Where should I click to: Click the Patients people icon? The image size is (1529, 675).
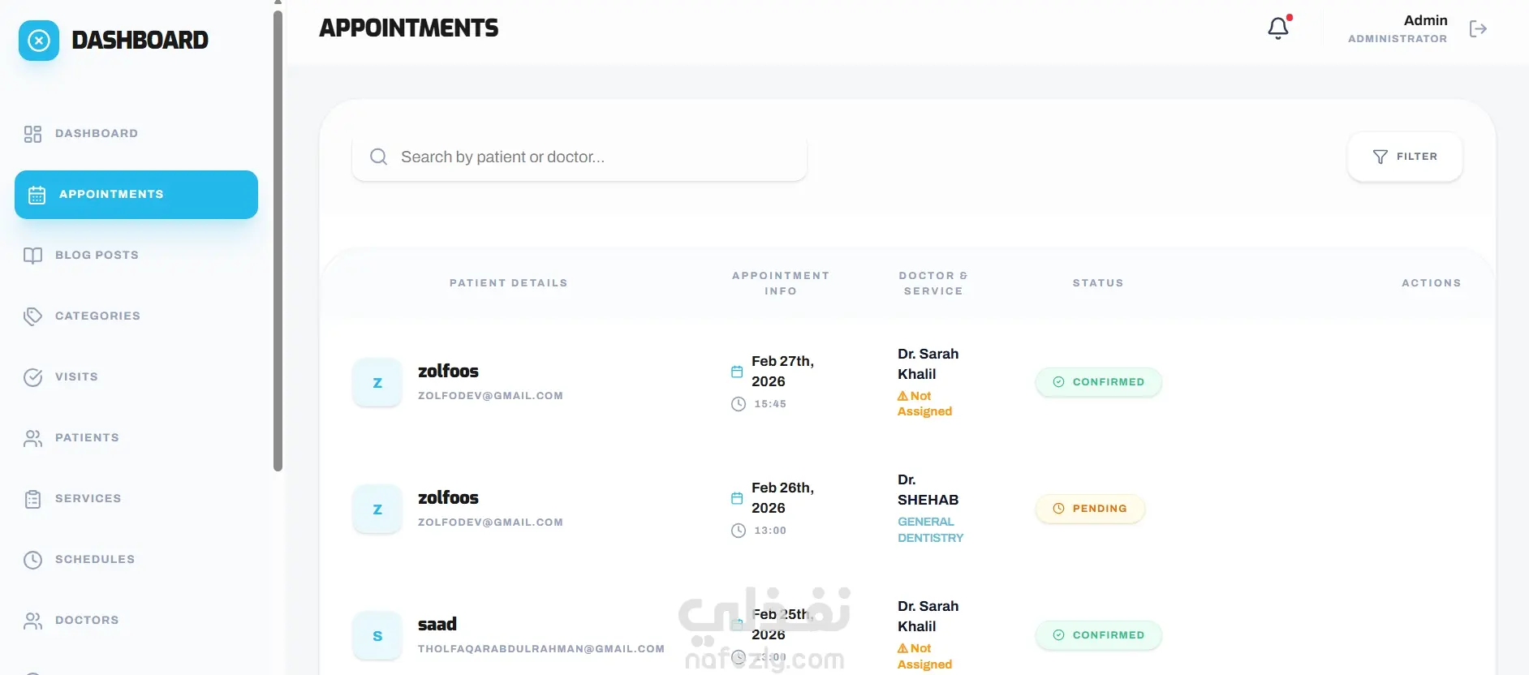point(32,438)
